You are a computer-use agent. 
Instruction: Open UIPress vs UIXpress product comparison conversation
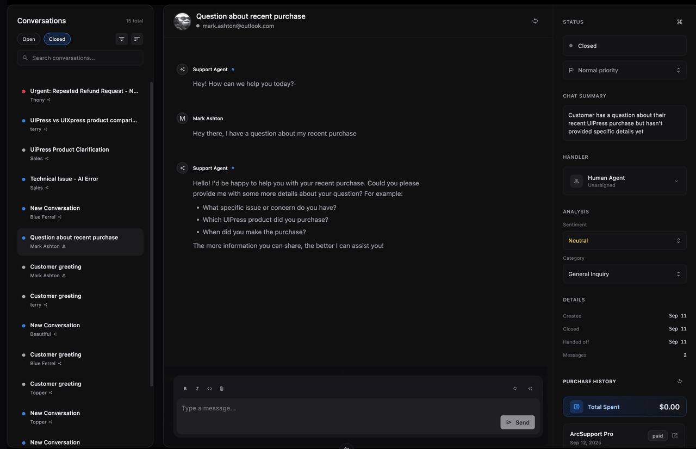80,124
